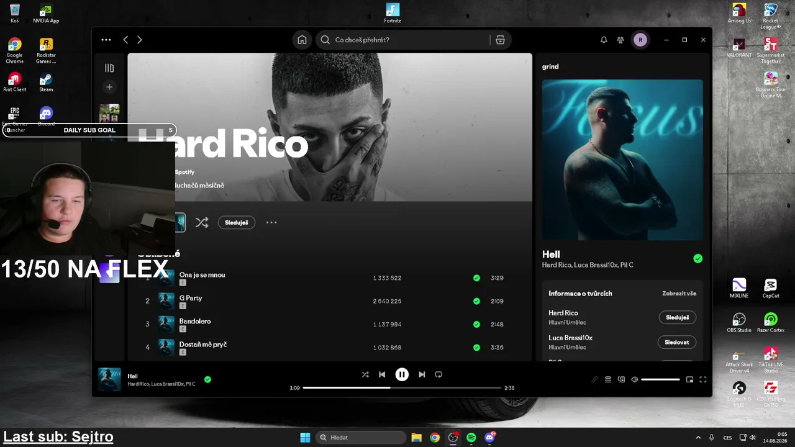Viewport: 795px width, 447px height.
Task: Open the profile avatar menu 'R'
Action: click(x=640, y=40)
